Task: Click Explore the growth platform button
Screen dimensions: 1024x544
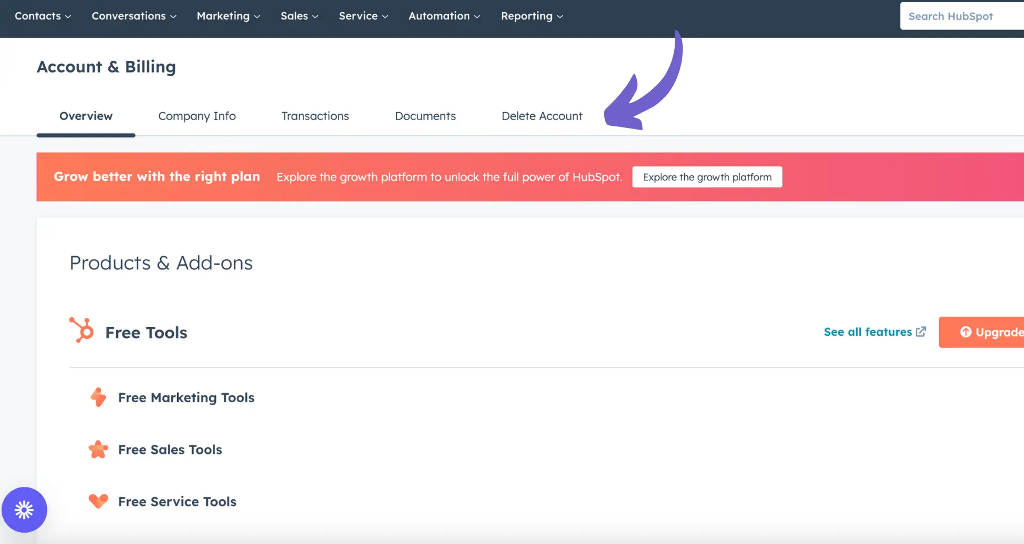Action: (x=707, y=177)
